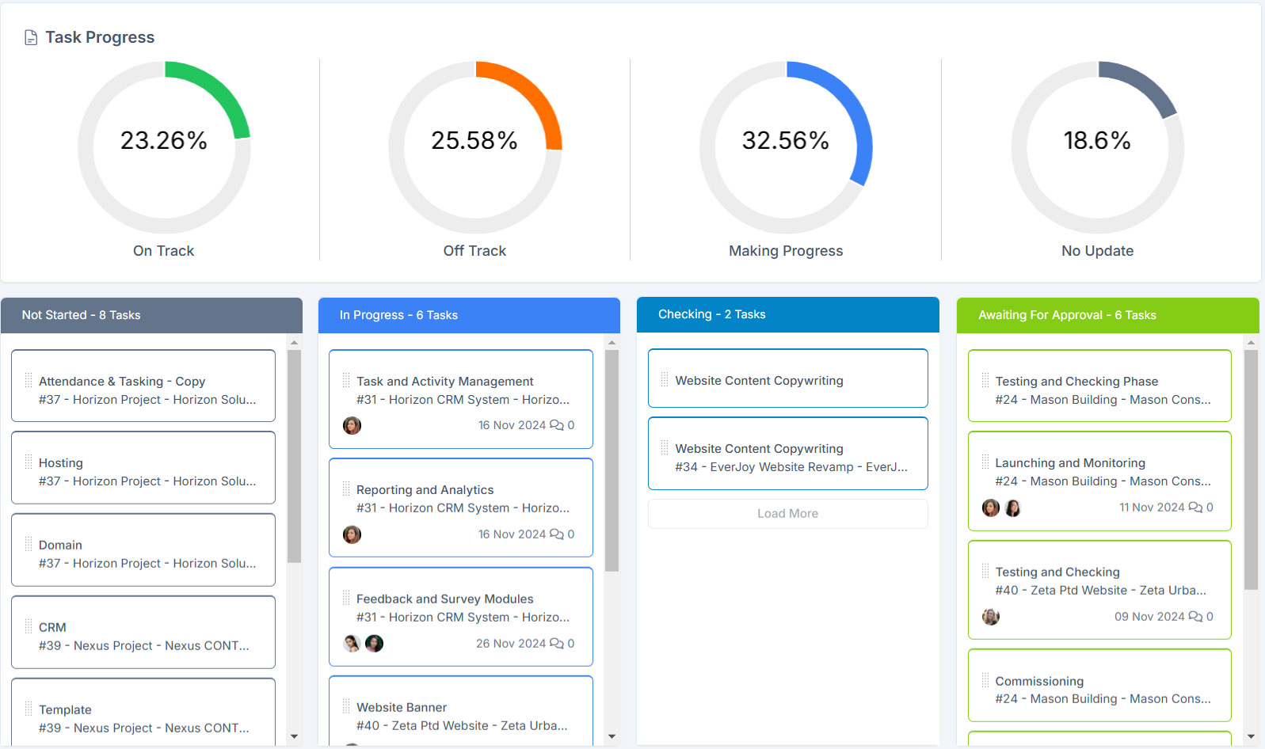The width and height of the screenshot is (1265, 749).
Task: Click the Task Progress document icon
Action: pos(31,38)
